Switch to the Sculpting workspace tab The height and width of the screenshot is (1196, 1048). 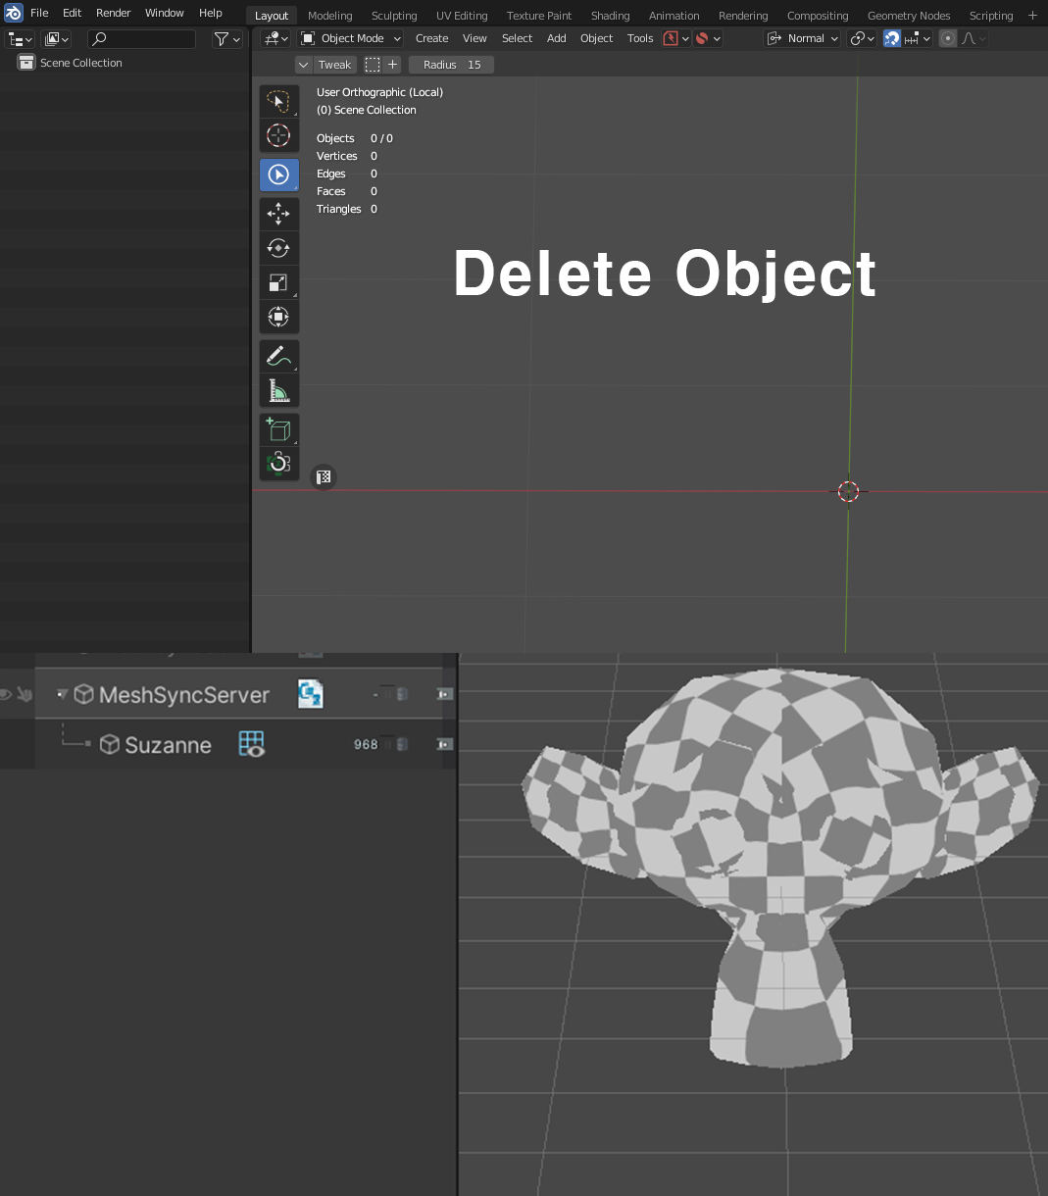point(393,15)
